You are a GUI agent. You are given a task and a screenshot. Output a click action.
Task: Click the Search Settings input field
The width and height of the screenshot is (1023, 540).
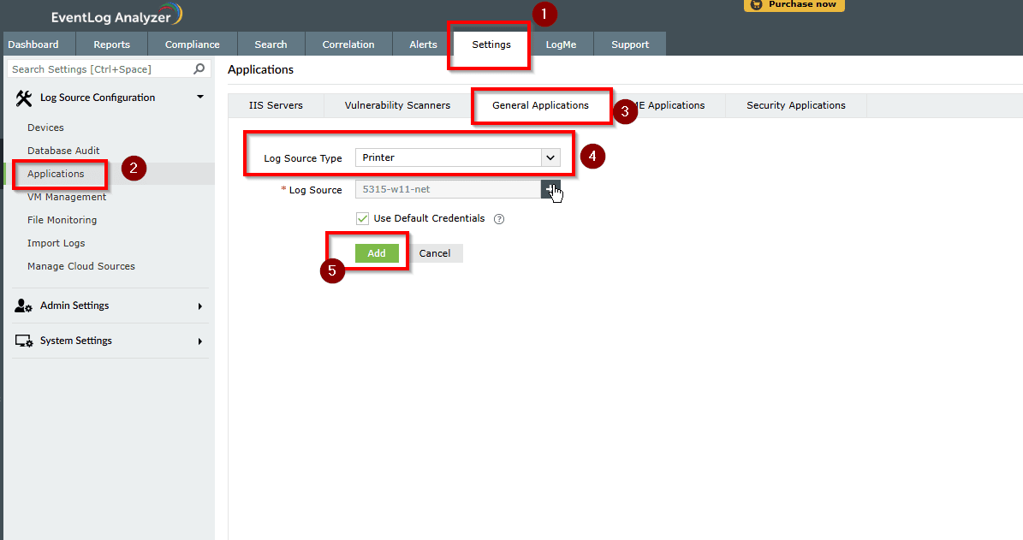pyautogui.click(x=108, y=69)
